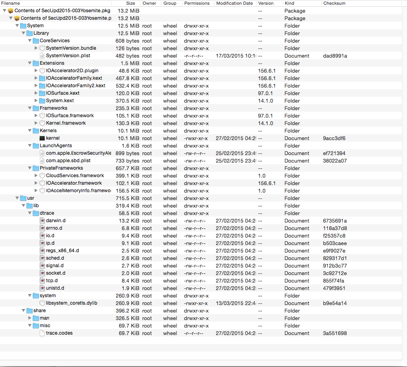Collapse the share folder triangle

23,311
